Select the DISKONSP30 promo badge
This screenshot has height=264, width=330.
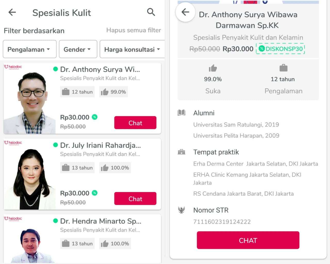tap(280, 49)
